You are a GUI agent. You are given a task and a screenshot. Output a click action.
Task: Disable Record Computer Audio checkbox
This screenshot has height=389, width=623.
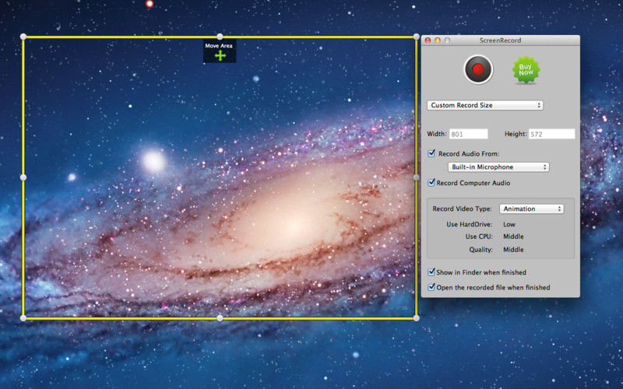coord(431,183)
